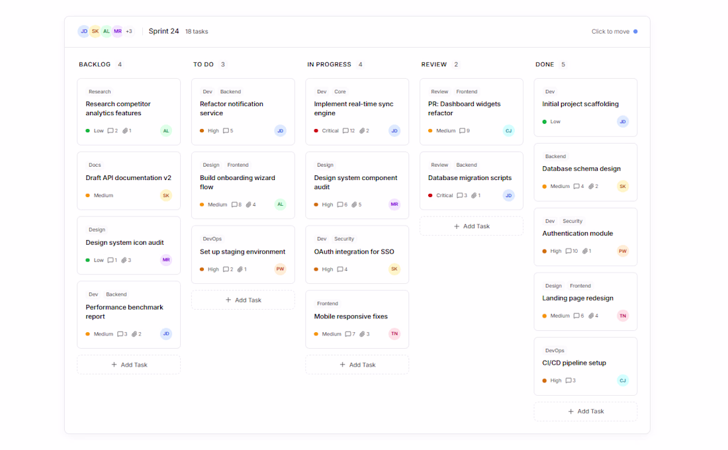Click the blue dot beside Click to move
Screen dimensions: 728x450
[635, 32]
